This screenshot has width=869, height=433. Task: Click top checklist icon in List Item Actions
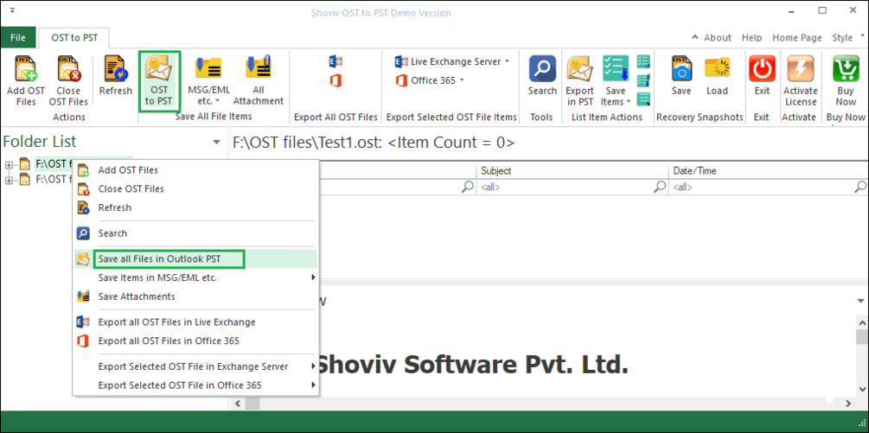pos(643,61)
